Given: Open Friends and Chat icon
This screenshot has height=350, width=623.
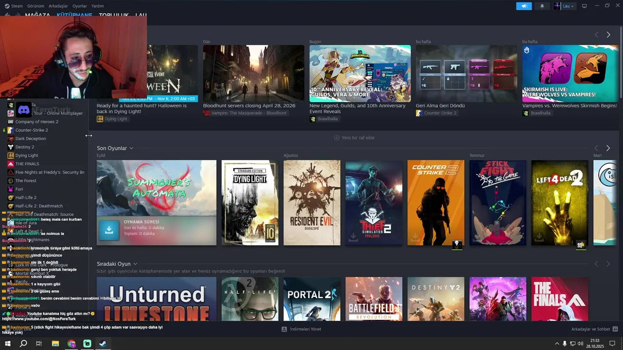Looking at the screenshot, I should click(615, 329).
